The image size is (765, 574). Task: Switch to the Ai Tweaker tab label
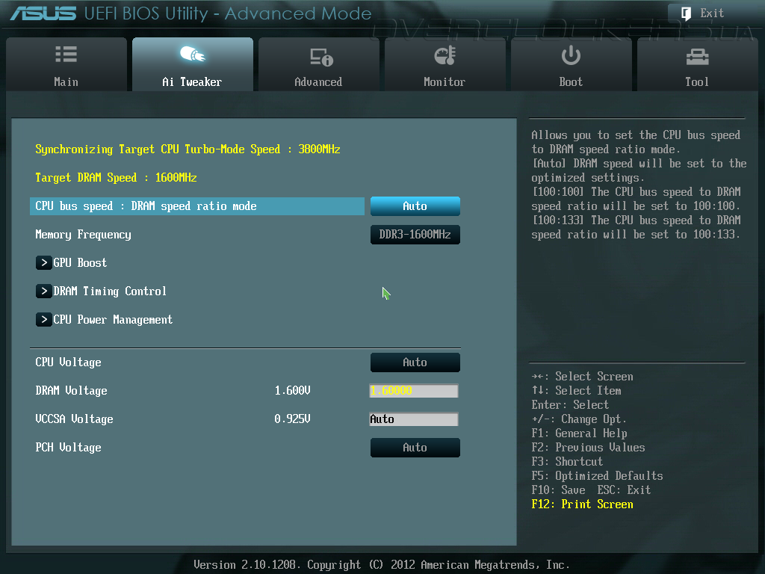coord(192,82)
